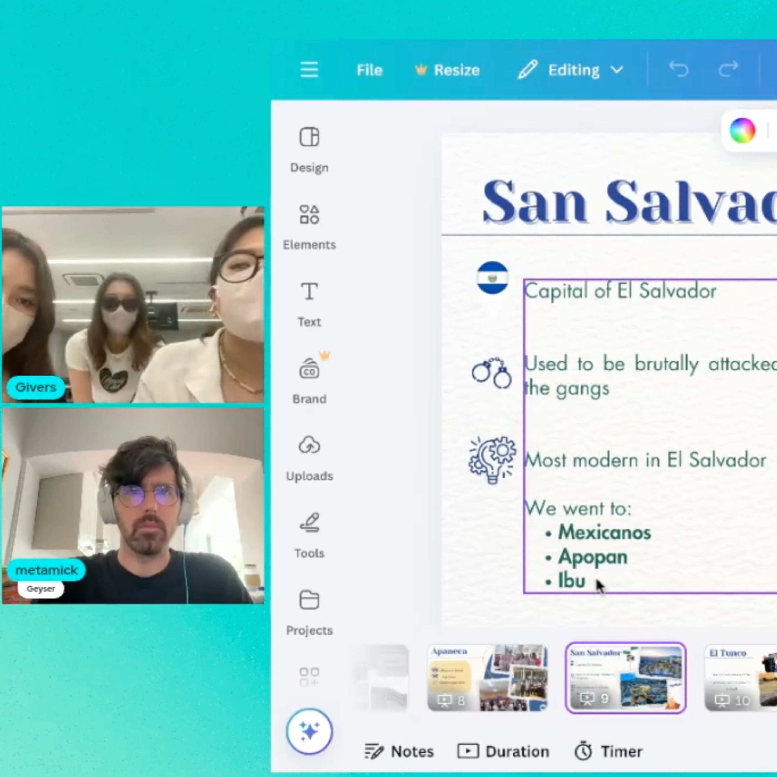This screenshot has width=777, height=777.
Task: Open the File menu
Action: [x=369, y=70]
